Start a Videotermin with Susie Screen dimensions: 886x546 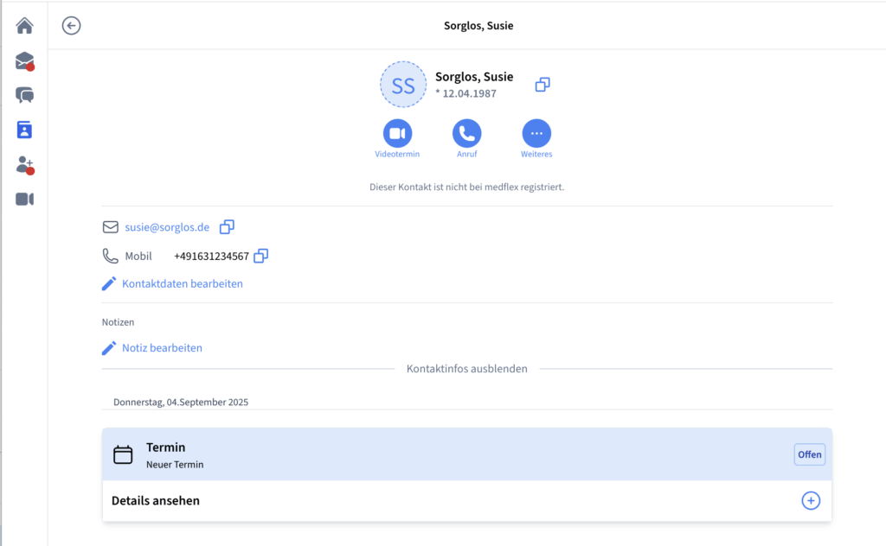tap(397, 134)
